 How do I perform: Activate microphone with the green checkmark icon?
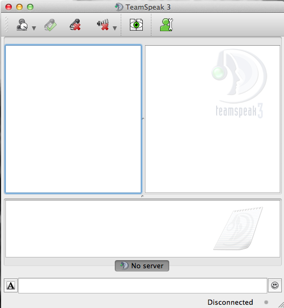coord(51,25)
